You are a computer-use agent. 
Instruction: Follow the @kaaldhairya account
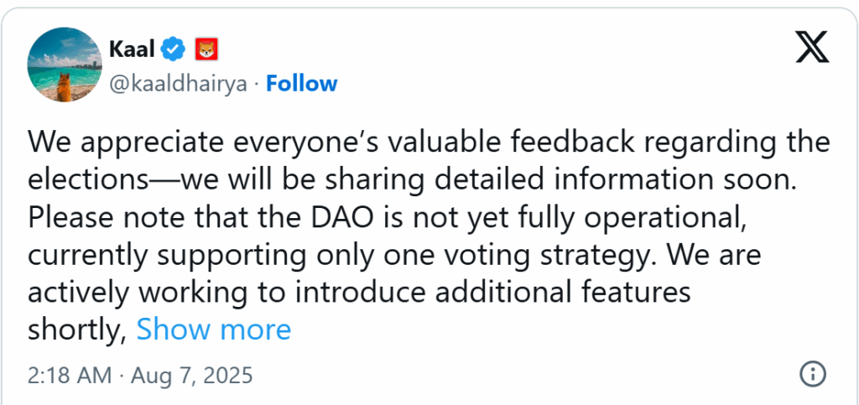pyautogui.click(x=301, y=84)
